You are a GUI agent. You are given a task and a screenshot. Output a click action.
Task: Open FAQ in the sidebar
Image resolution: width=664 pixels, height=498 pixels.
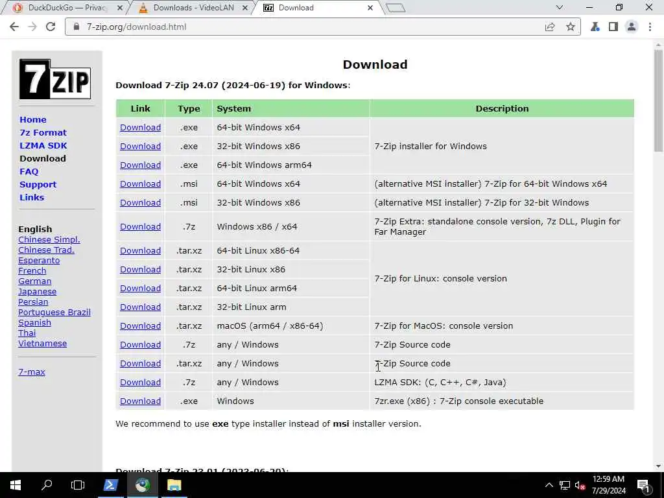(x=29, y=171)
